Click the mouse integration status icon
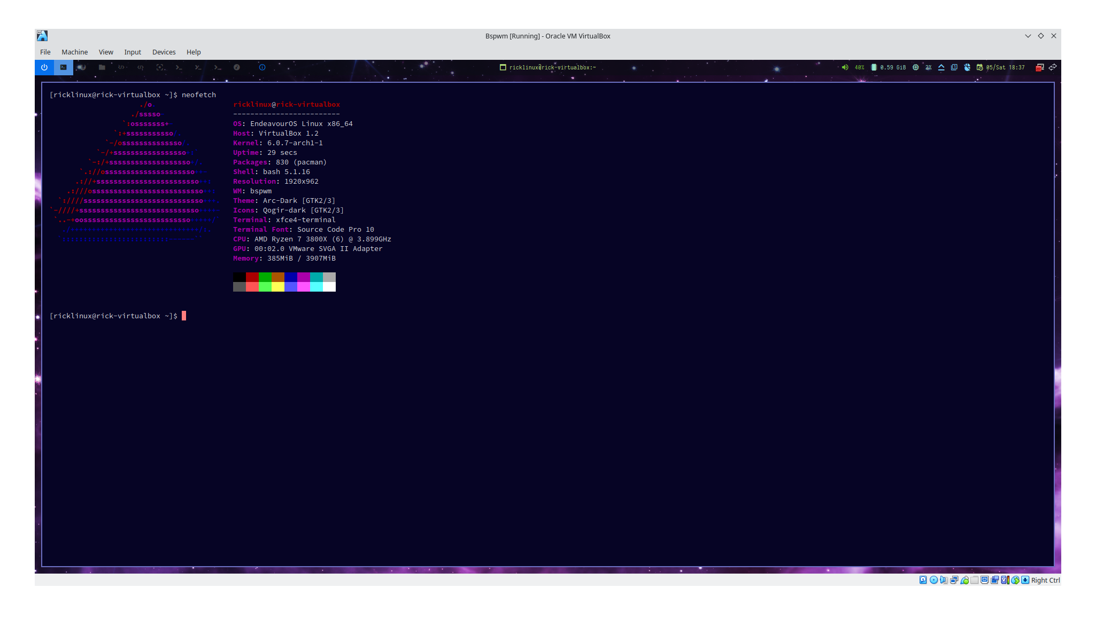This screenshot has width=1096, height=627. [x=1015, y=580]
